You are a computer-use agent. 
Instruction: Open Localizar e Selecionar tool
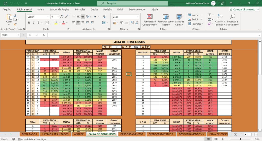click(232, 20)
